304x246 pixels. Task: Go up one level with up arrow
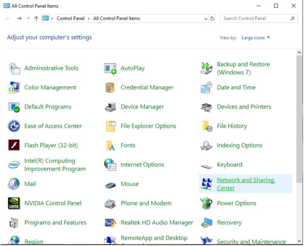click(36, 19)
